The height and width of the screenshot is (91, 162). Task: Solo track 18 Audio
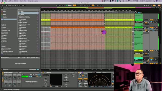click(155, 58)
